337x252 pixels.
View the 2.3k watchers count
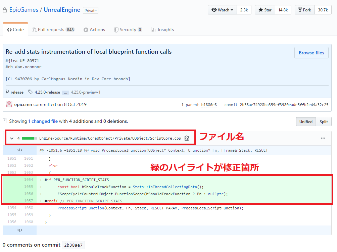point(244,10)
